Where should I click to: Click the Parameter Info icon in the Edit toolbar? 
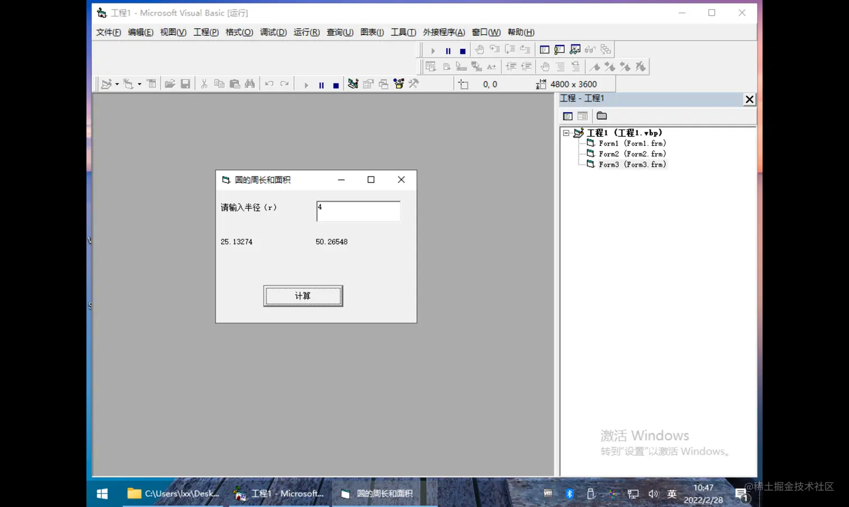[477, 67]
